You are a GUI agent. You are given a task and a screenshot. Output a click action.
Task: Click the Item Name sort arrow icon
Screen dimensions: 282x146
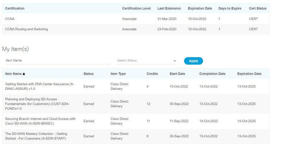(x=24, y=74)
